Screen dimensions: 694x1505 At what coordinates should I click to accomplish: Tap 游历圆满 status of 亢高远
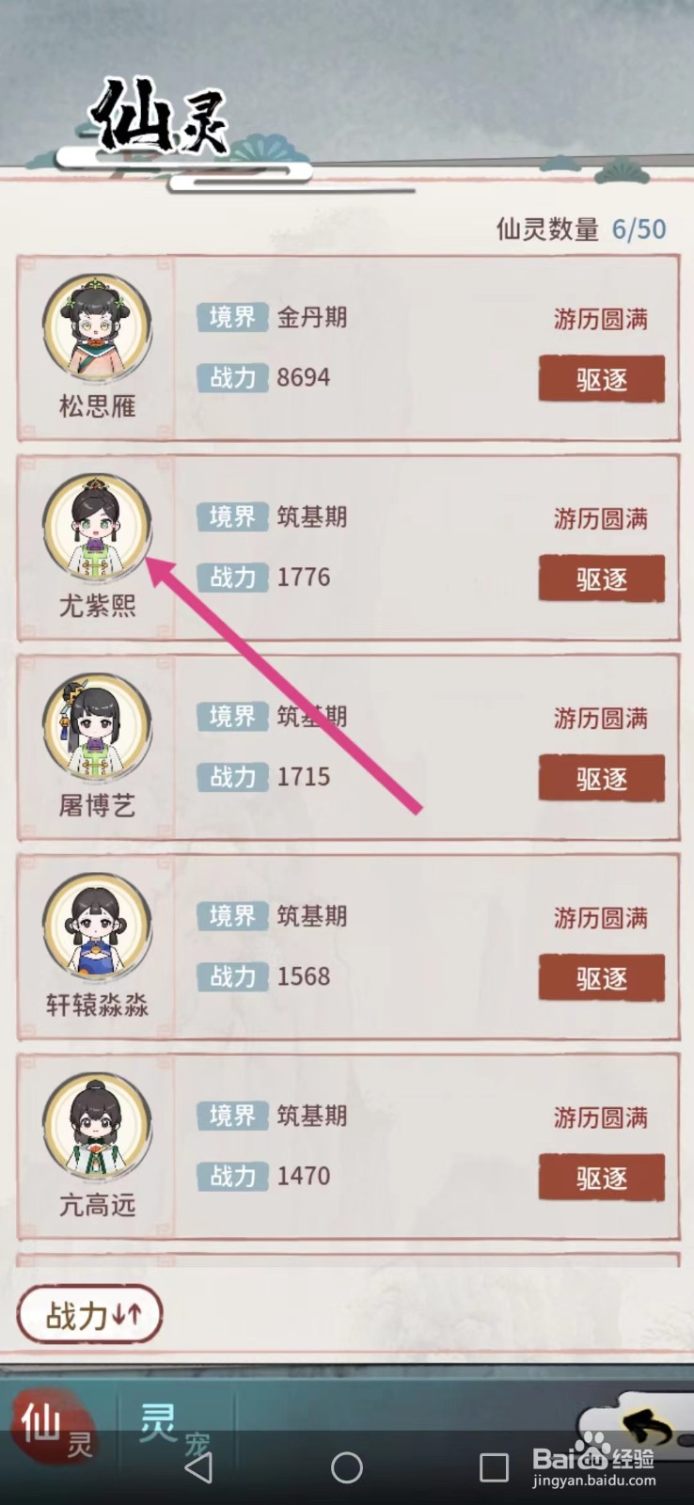pyautogui.click(x=601, y=1117)
